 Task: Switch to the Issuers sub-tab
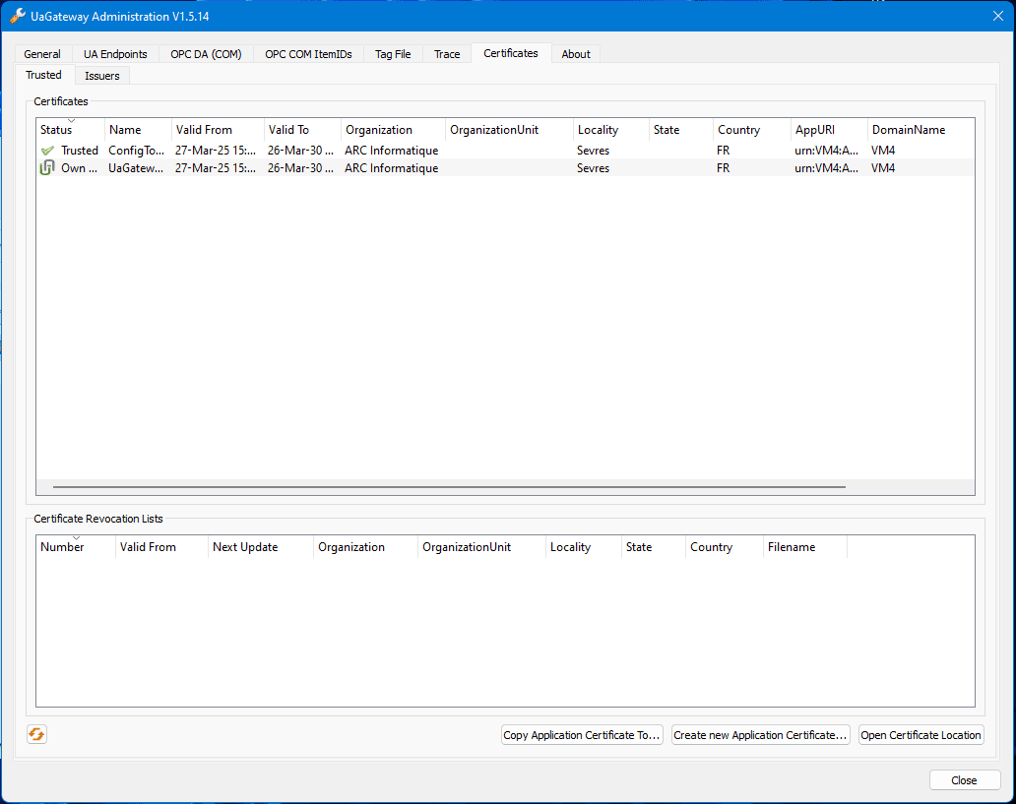(x=102, y=75)
